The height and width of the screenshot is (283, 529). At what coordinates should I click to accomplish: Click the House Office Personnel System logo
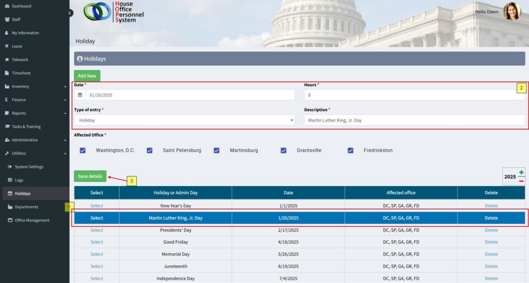click(x=114, y=12)
